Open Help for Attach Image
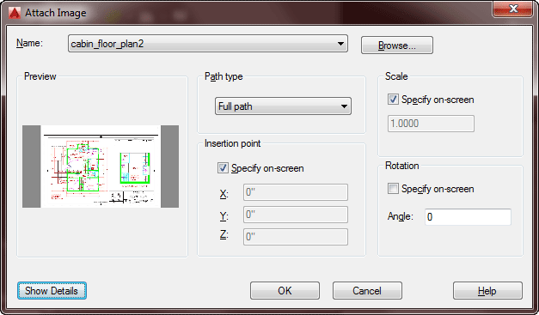 pyautogui.click(x=487, y=291)
